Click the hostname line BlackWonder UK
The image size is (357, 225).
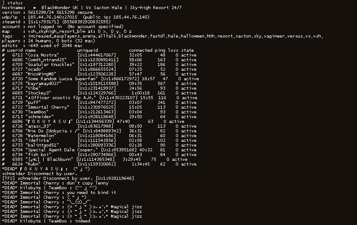click(x=92, y=7)
